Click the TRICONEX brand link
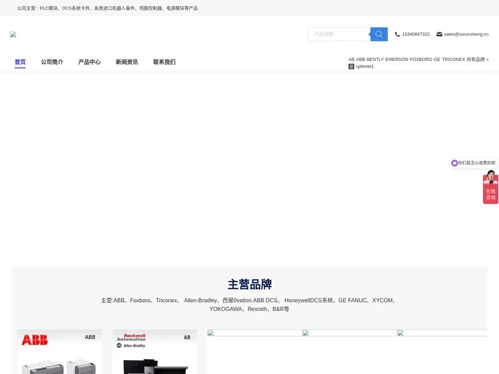This screenshot has height=374, width=499. click(x=450, y=60)
